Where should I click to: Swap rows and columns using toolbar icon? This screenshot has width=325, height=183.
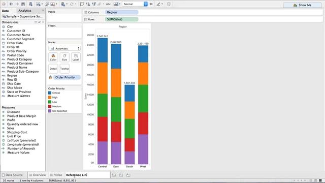[x=82, y=4]
